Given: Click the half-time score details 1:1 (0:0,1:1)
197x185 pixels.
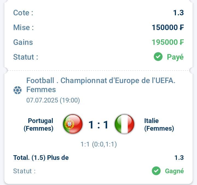Looking at the screenshot, I should [x=99, y=144].
